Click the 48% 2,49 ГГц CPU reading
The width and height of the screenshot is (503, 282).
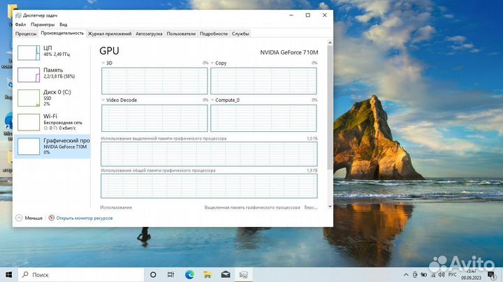[x=57, y=54]
